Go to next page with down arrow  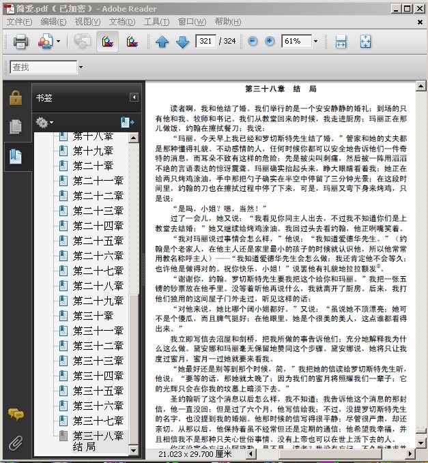(x=183, y=42)
